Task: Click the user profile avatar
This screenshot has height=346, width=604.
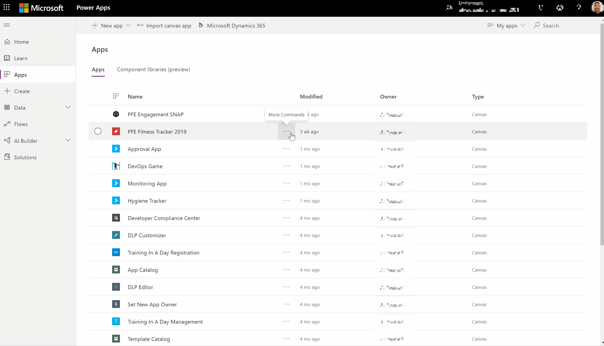Action: (597, 8)
